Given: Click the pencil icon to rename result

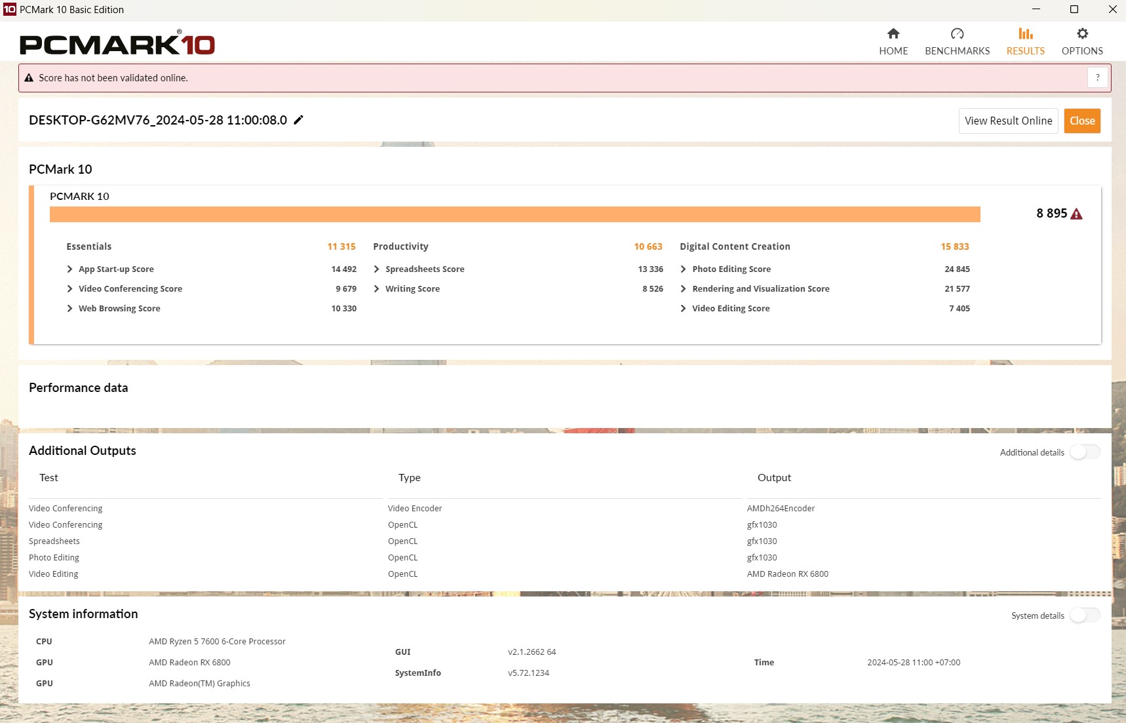Looking at the screenshot, I should coord(298,120).
